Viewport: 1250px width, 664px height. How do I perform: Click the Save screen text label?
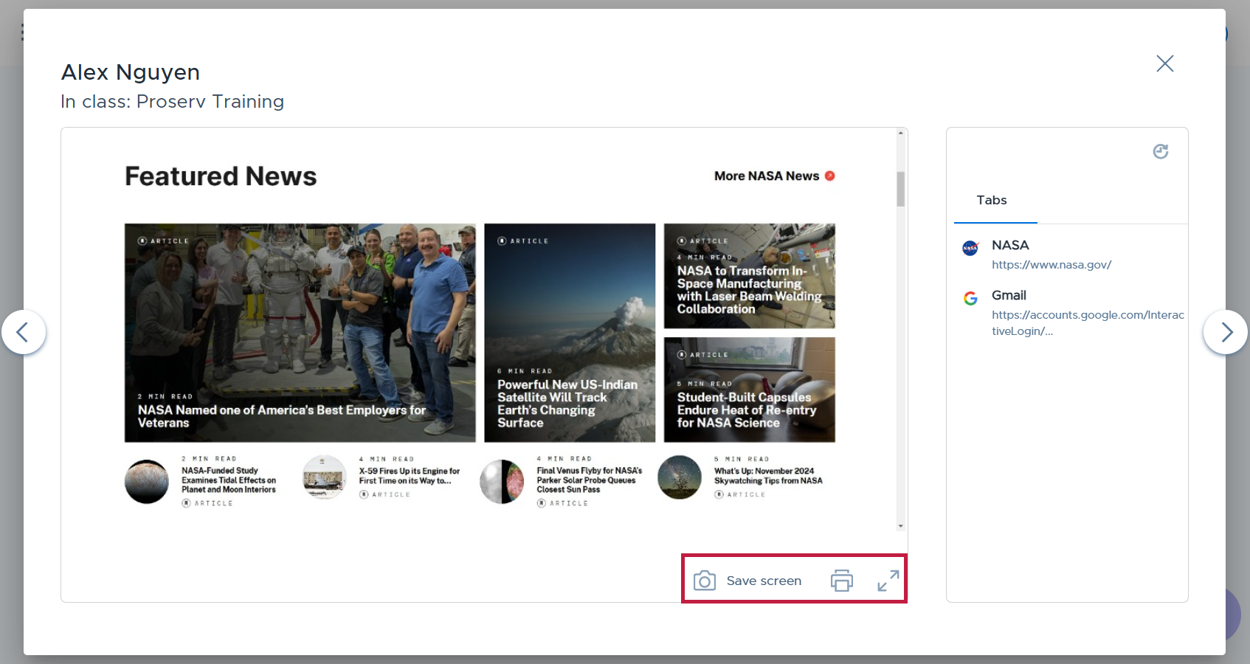pos(764,581)
